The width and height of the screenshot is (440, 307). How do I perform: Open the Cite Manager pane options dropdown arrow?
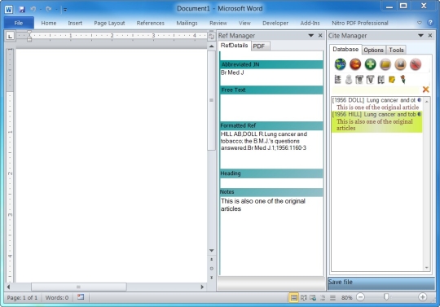point(420,35)
